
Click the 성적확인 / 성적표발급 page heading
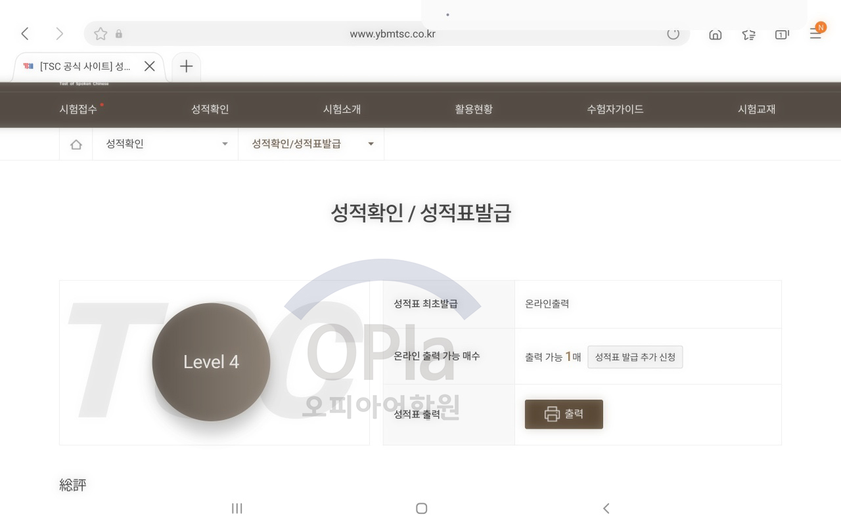420,213
